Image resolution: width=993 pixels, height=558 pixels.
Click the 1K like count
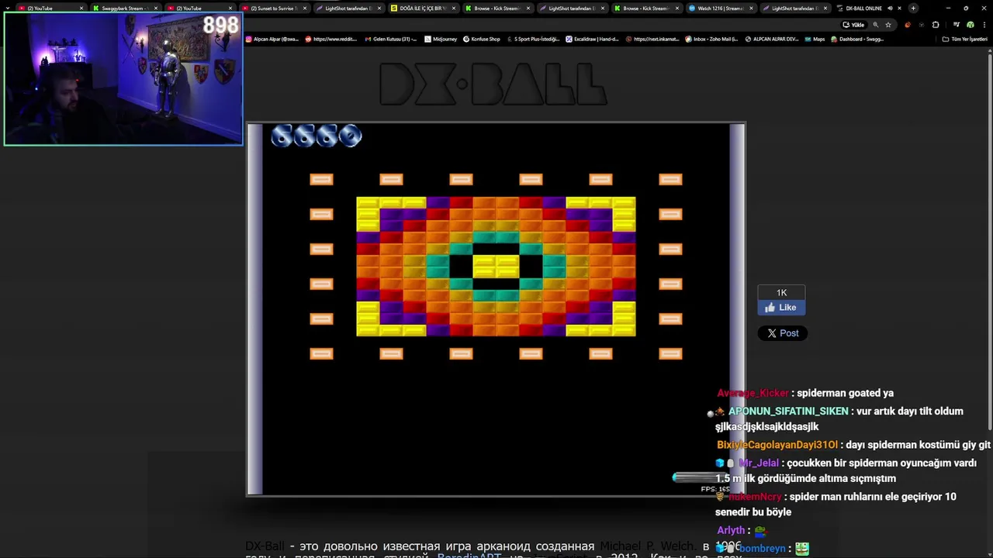(x=782, y=292)
